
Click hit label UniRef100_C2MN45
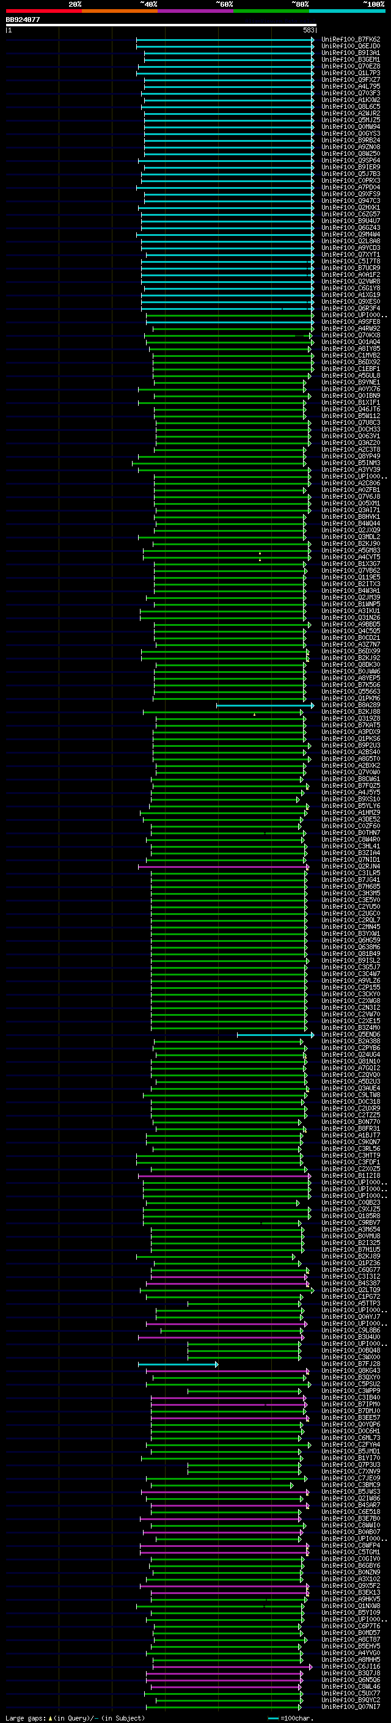click(x=351, y=927)
